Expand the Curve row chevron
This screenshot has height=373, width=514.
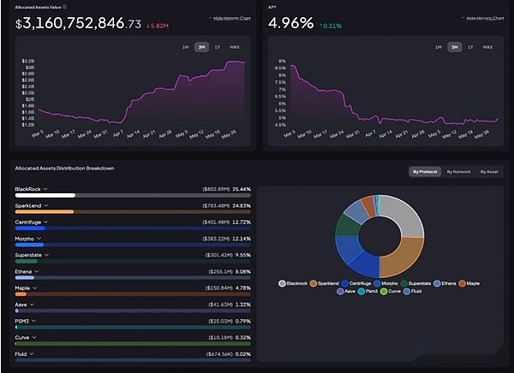point(34,337)
